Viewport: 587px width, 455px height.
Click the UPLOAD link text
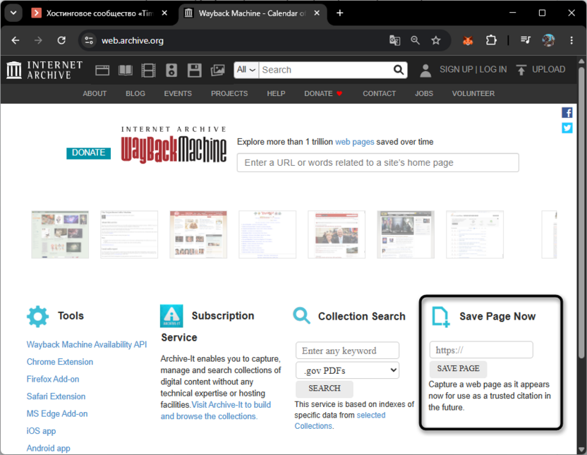point(548,70)
